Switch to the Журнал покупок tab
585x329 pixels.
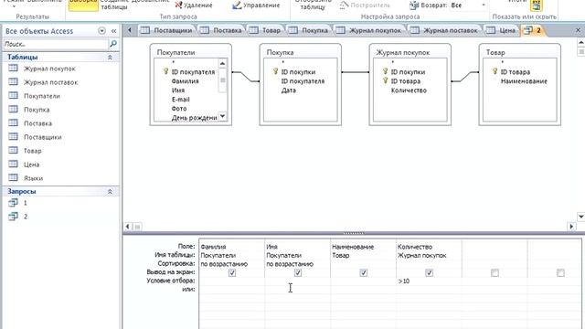click(369, 30)
